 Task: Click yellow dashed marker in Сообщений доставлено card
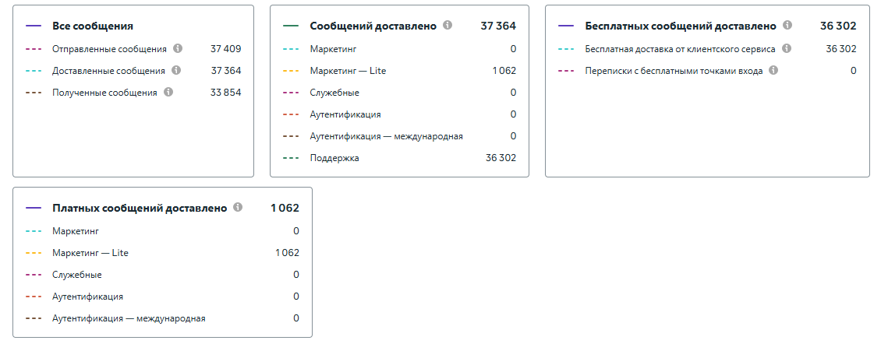click(x=292, y=71)
